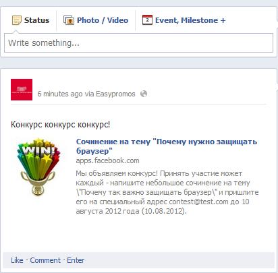278x273 pixels.
Task: Open the Сочинение на тему contest title link
Action: (x=167, y=146)
